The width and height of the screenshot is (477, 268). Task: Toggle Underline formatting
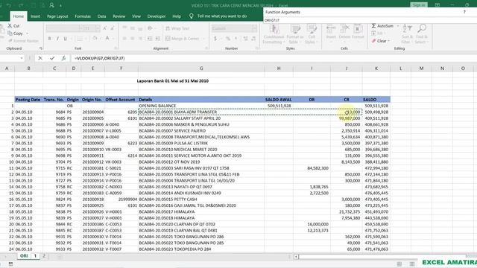[x=65, y=39]
